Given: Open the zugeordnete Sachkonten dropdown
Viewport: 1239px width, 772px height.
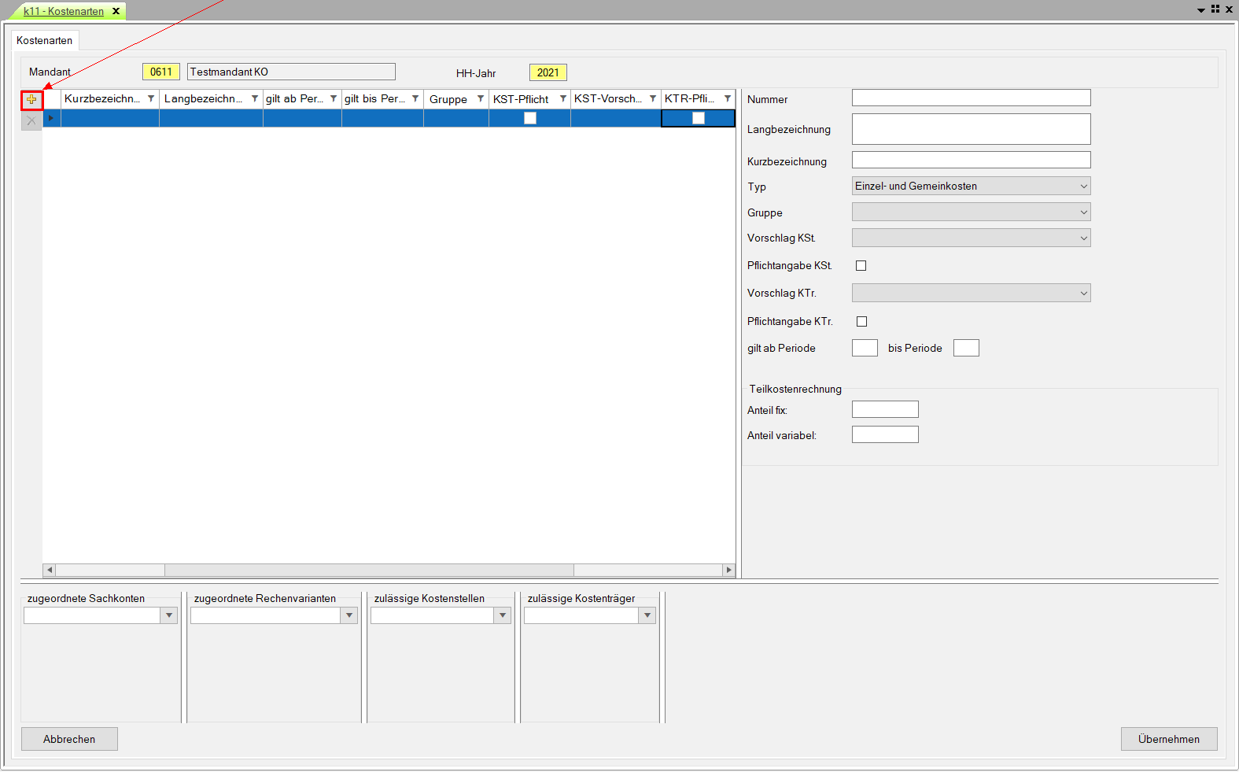Looking at the screenshot, I should coord(169,616).
